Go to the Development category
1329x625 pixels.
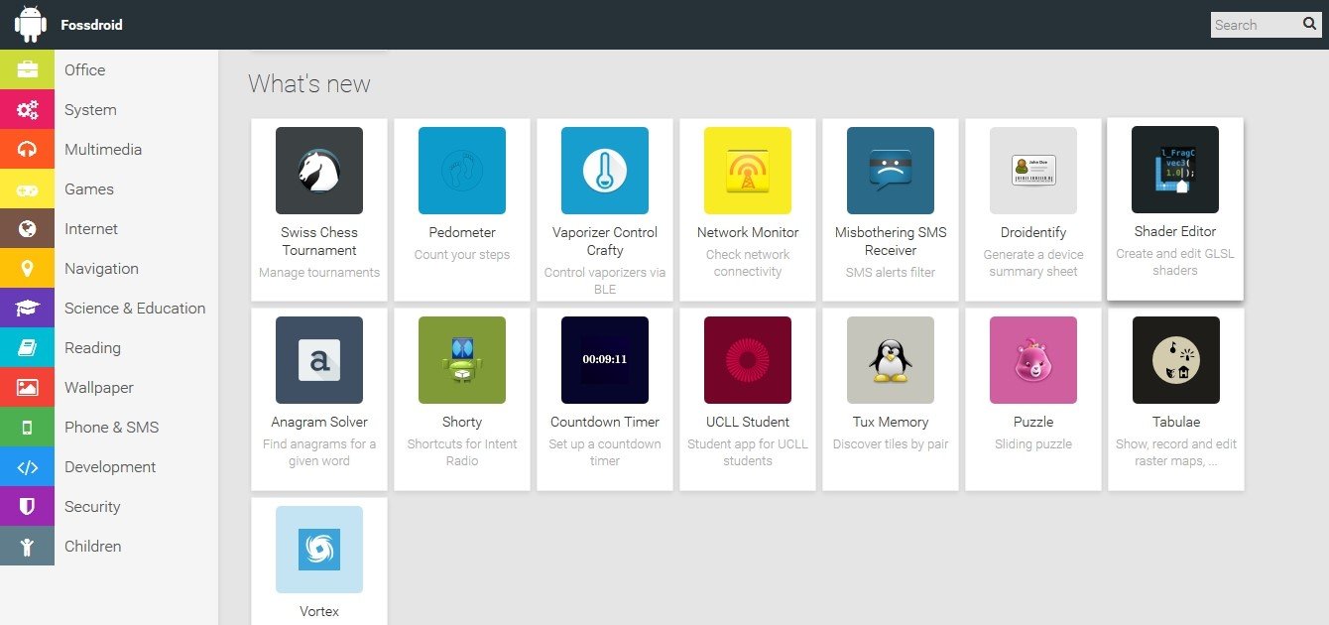(x=109, y=466)
